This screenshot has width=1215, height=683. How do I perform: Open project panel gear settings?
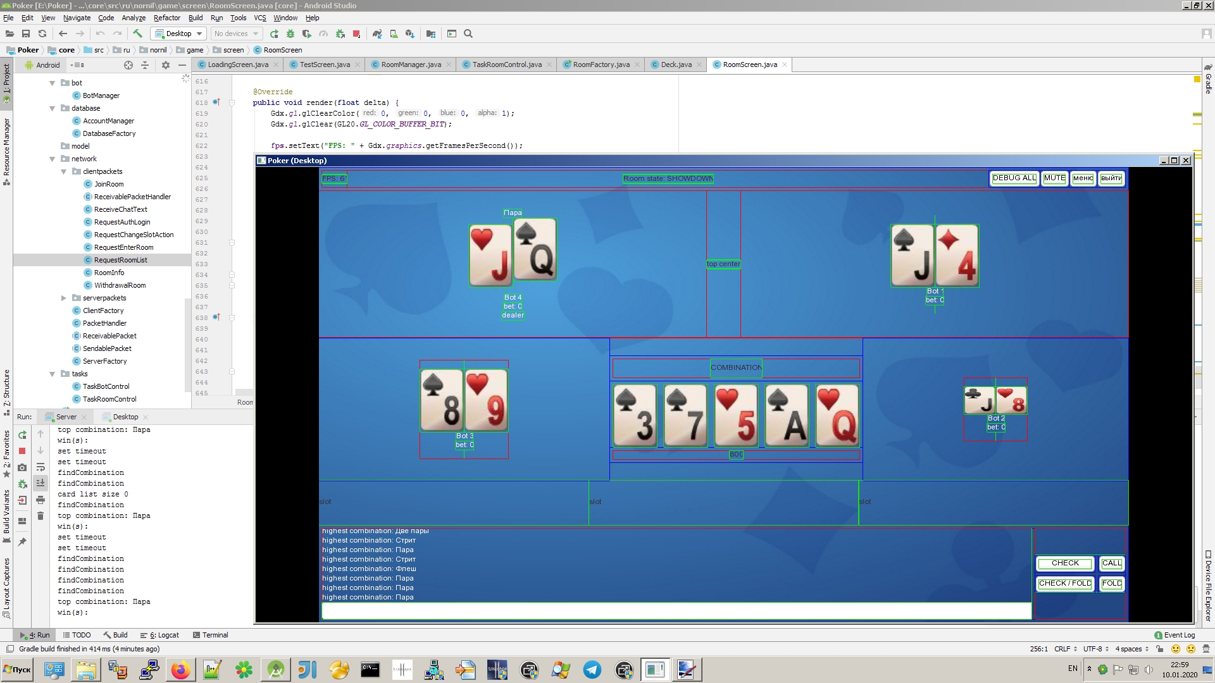(166, 65)
